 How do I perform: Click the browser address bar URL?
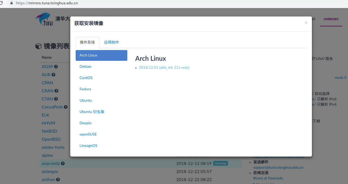(x=47, y=3)
